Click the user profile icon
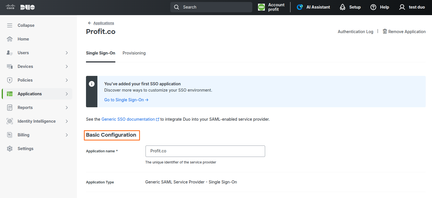Image resolution: width=432 pixels, height=198 pixels. pyautogui.click(x=402, y=7)
